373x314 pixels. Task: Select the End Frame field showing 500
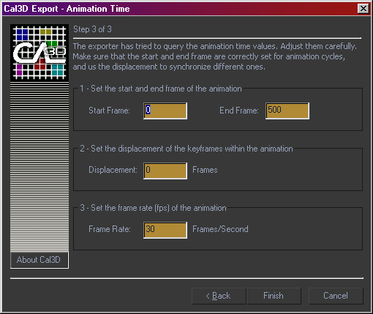(x=287, y=111)
